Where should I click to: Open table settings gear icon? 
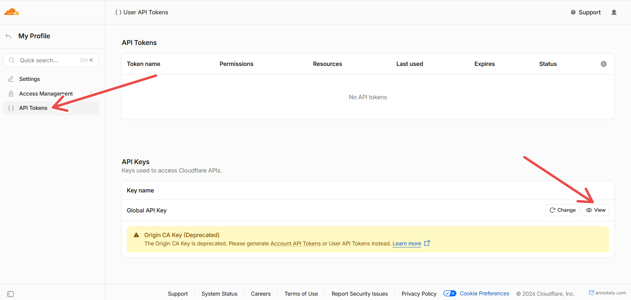pyautogui.click(x=603, y=64)
